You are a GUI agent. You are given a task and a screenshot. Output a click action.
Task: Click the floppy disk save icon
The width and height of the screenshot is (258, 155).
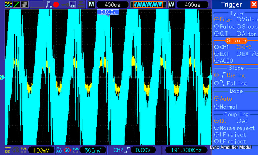tap(73, 4)
